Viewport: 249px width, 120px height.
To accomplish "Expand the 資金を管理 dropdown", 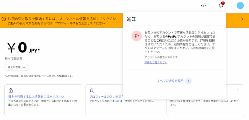I will 17,67.
